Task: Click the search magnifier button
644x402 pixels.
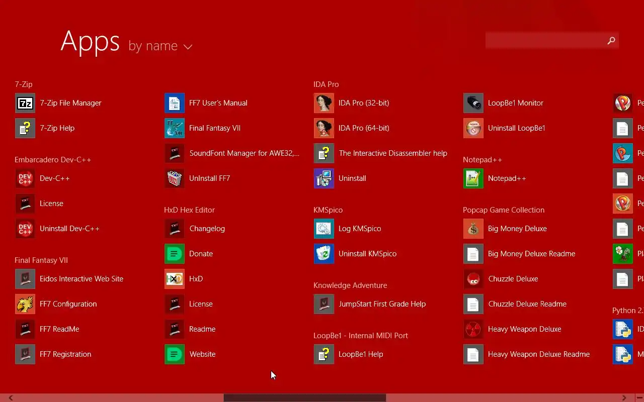Action: pos(611,40)
